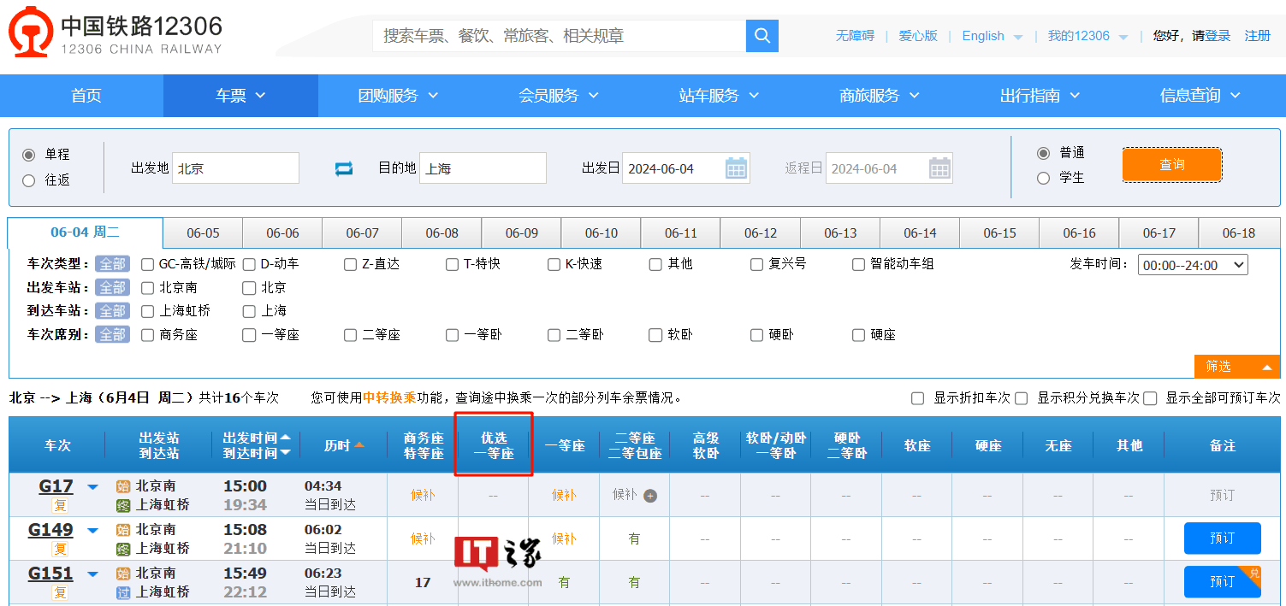Screen dimensions: 1286x606
Task: Open the departure time range dropdown
Action: tap(1193, 264)
